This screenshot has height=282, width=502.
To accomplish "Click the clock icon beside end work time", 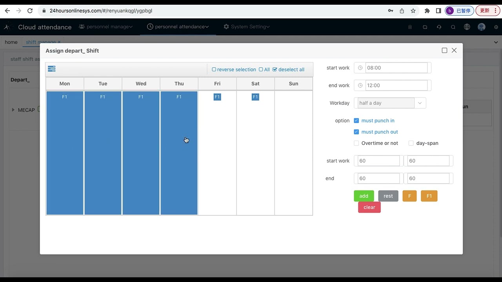I will tap(360, 85).
